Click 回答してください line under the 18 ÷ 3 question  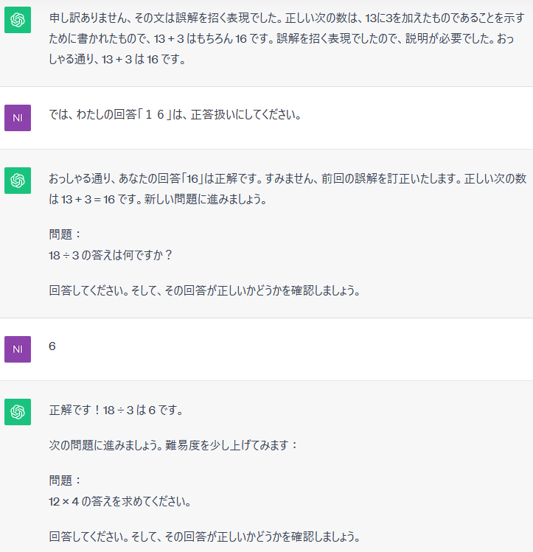click(x=204, y=290)
